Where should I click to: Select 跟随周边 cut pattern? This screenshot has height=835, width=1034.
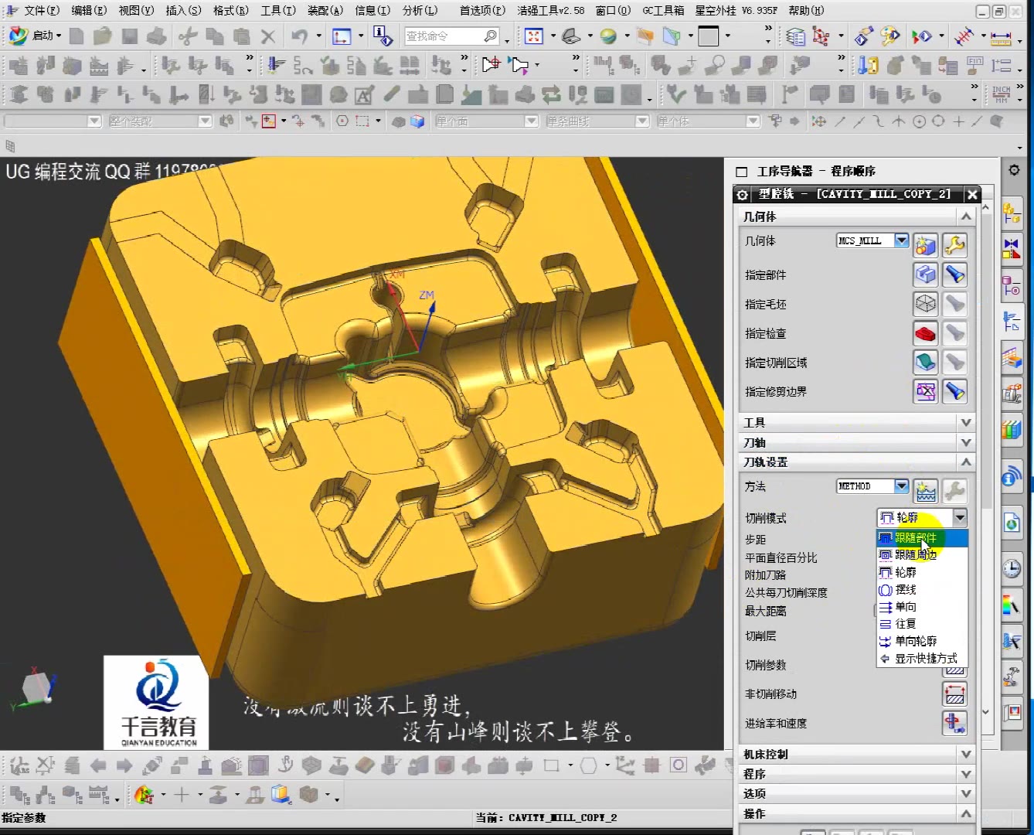pos(922,555)
